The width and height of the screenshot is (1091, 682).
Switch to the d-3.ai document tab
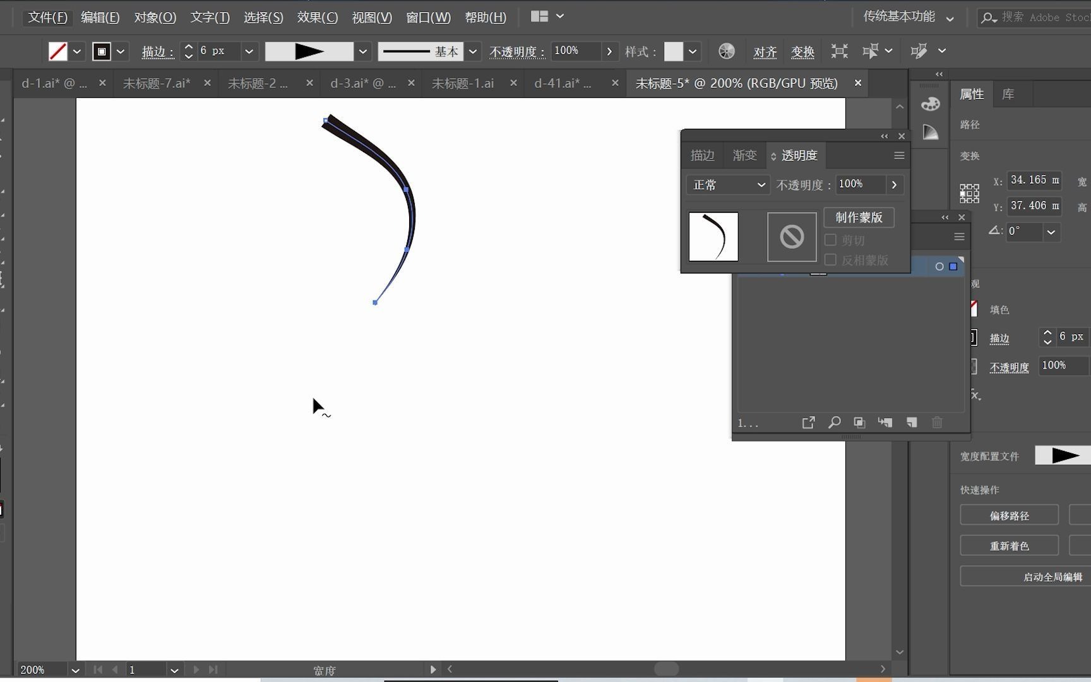coord(363,83)
